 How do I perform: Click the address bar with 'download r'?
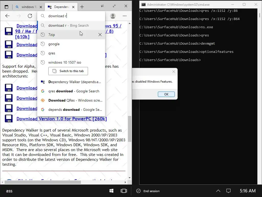(71, 16)
